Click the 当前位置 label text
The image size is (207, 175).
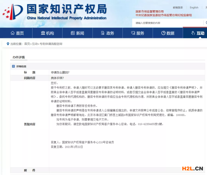[x=16, y=44]
